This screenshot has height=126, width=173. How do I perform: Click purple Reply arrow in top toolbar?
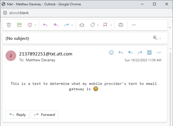point(45,25)
